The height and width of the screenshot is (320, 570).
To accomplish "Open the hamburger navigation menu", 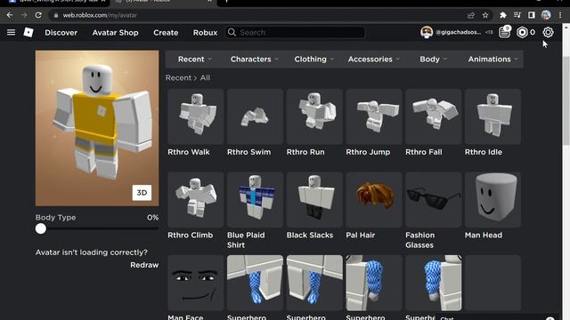I will [11, 32].
